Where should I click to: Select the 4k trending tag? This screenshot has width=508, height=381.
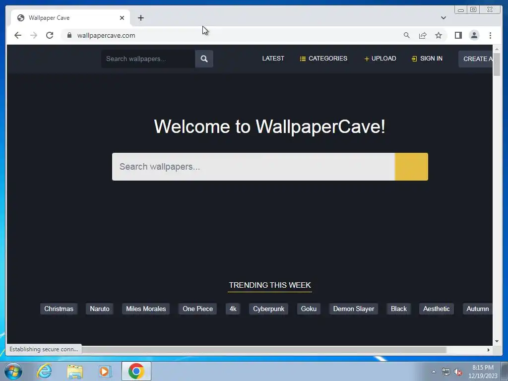233,309
